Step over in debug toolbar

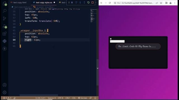point(76,2)
